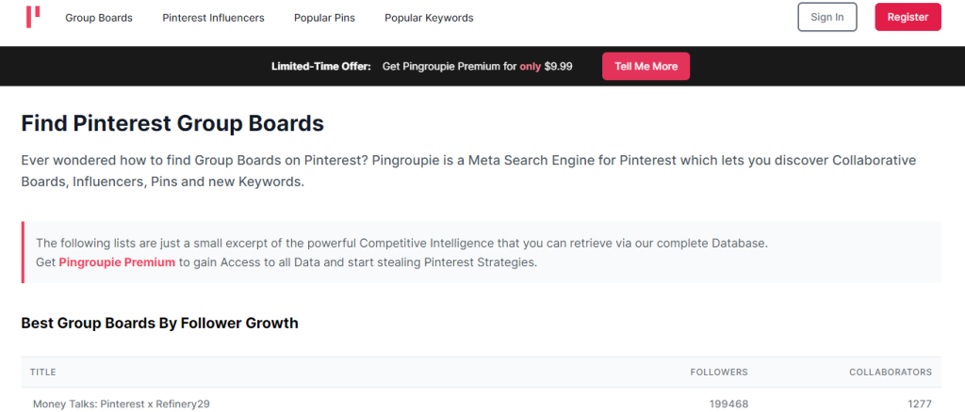Open the Group Boards menu item
Viewport: 965px width, 412px height.
click(x=99, y=18)
